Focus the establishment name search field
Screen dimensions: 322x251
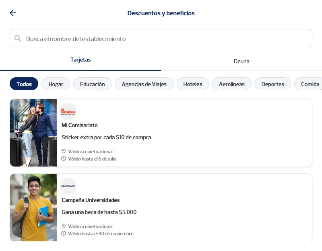point(161,39)
